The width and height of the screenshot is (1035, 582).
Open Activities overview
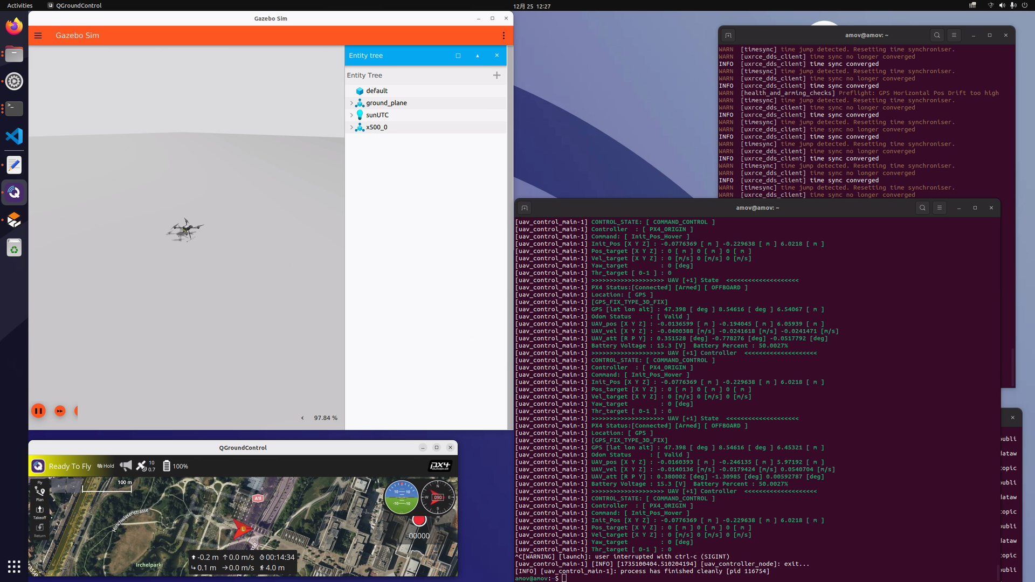[20, 5]
